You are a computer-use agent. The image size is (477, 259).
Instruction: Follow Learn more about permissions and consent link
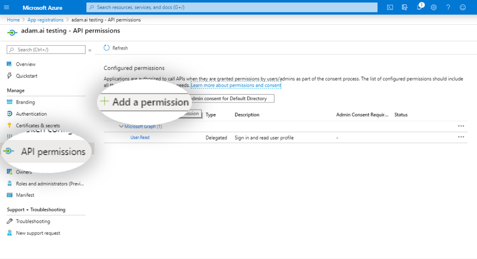pyautogui.click(x=236, y=85)
